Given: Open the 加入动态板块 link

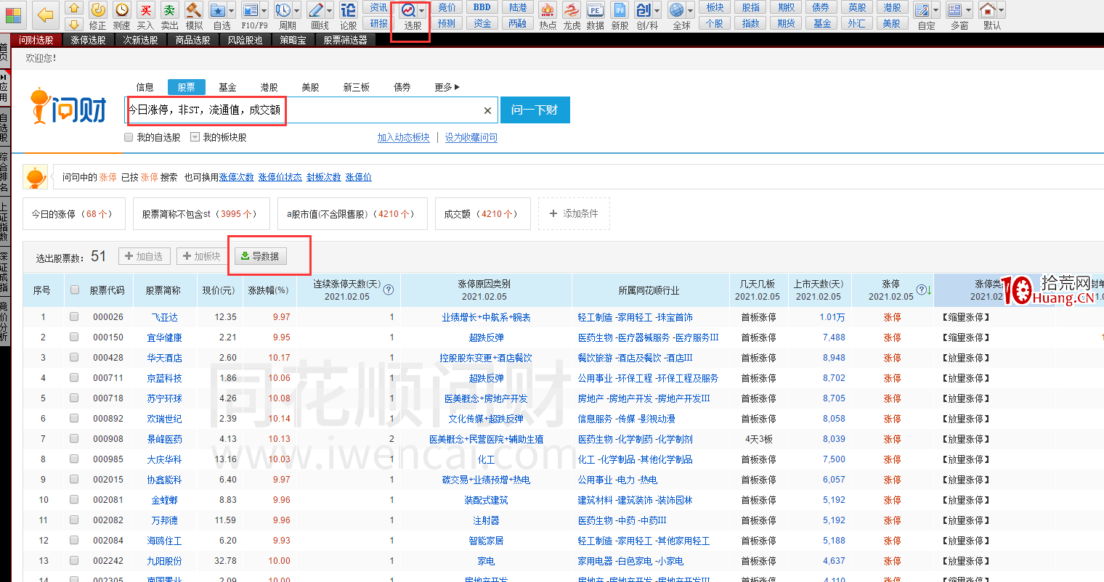Looking at the screenshot, I should pyautogui.click(x=404, y=138).
